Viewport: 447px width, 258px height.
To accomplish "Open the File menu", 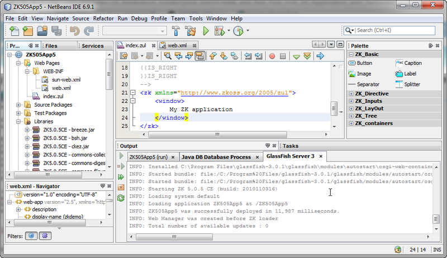I will tap(9, 18).
